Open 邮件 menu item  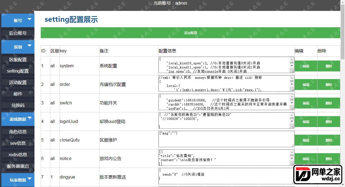click(x=18, y=94)
